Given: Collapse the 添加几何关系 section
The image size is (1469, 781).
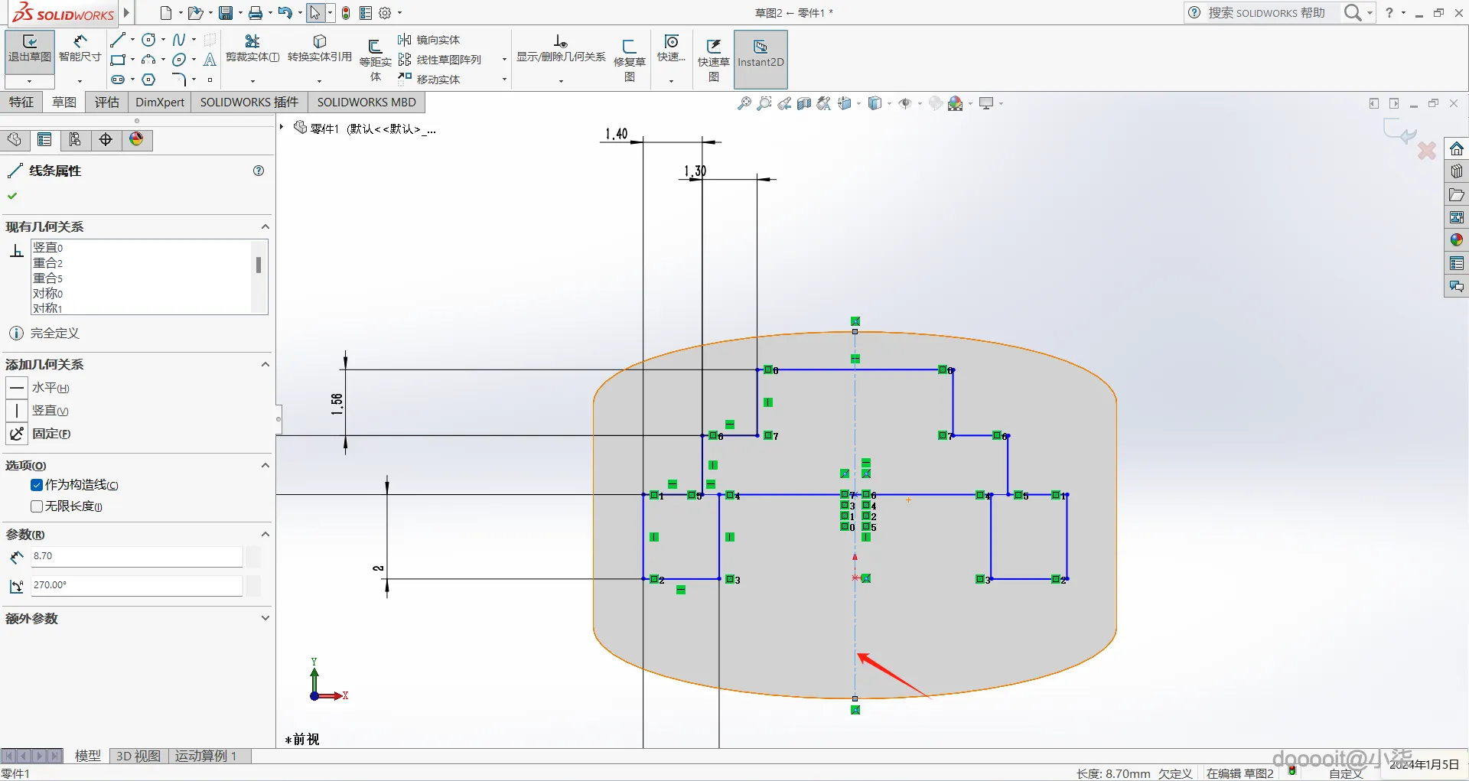Looking at the screenshot, I should coord(265,364).
